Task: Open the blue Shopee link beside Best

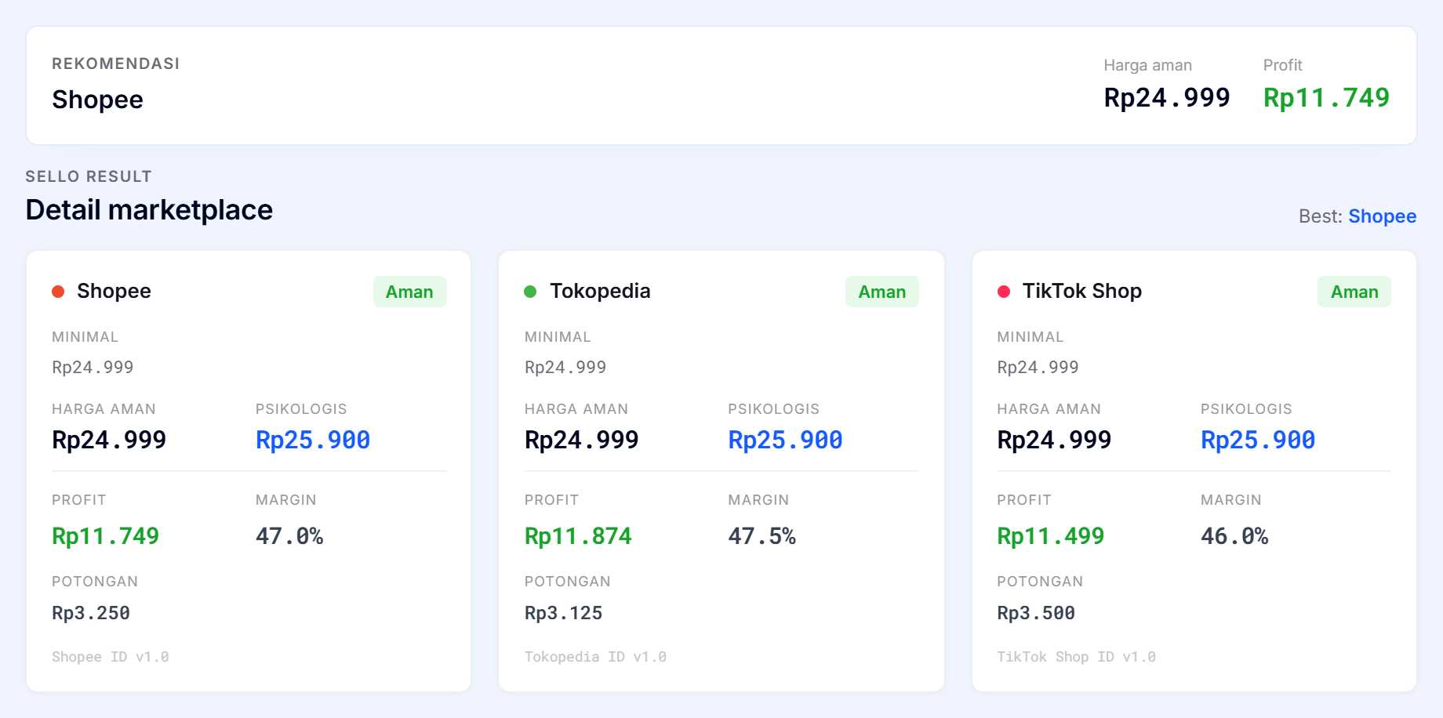Action: pos(1383,216)
